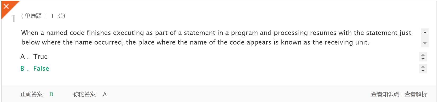The height and width of the screenshot is (102, 439).
Task: Click your answer label 你的答案 A
Action: [x=90, y=94]
